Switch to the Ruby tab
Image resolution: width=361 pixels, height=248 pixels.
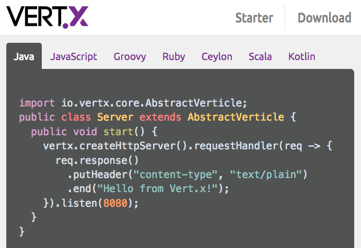pos(173,56)
